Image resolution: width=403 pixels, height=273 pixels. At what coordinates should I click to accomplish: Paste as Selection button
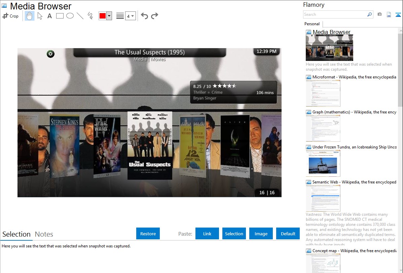[x=234, y=234]
